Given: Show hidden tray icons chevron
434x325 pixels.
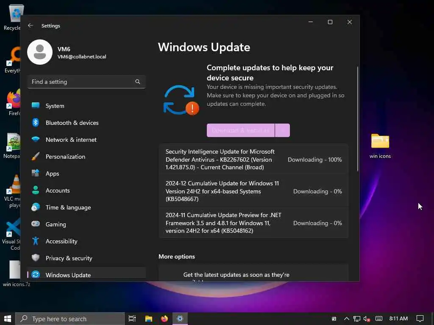Looking at the screenshot, I should (346, 319).
